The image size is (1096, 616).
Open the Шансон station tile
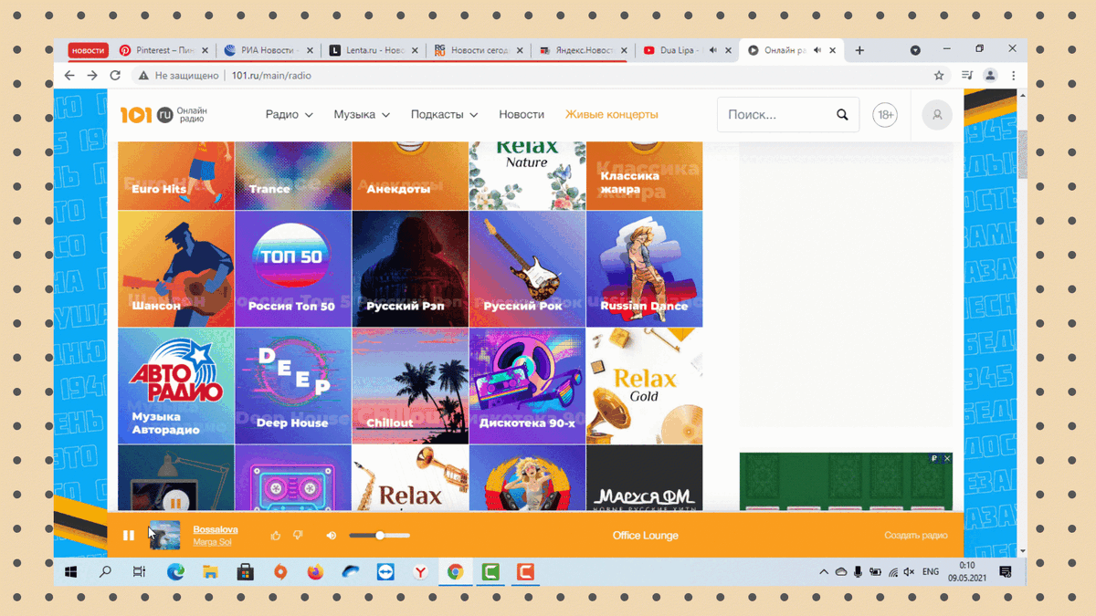[x=176, y=269]
